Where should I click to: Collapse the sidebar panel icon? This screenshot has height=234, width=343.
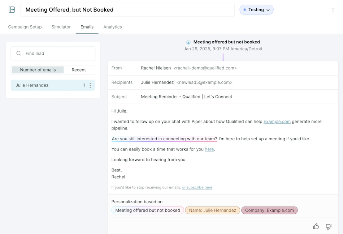[x=12, y=10]
